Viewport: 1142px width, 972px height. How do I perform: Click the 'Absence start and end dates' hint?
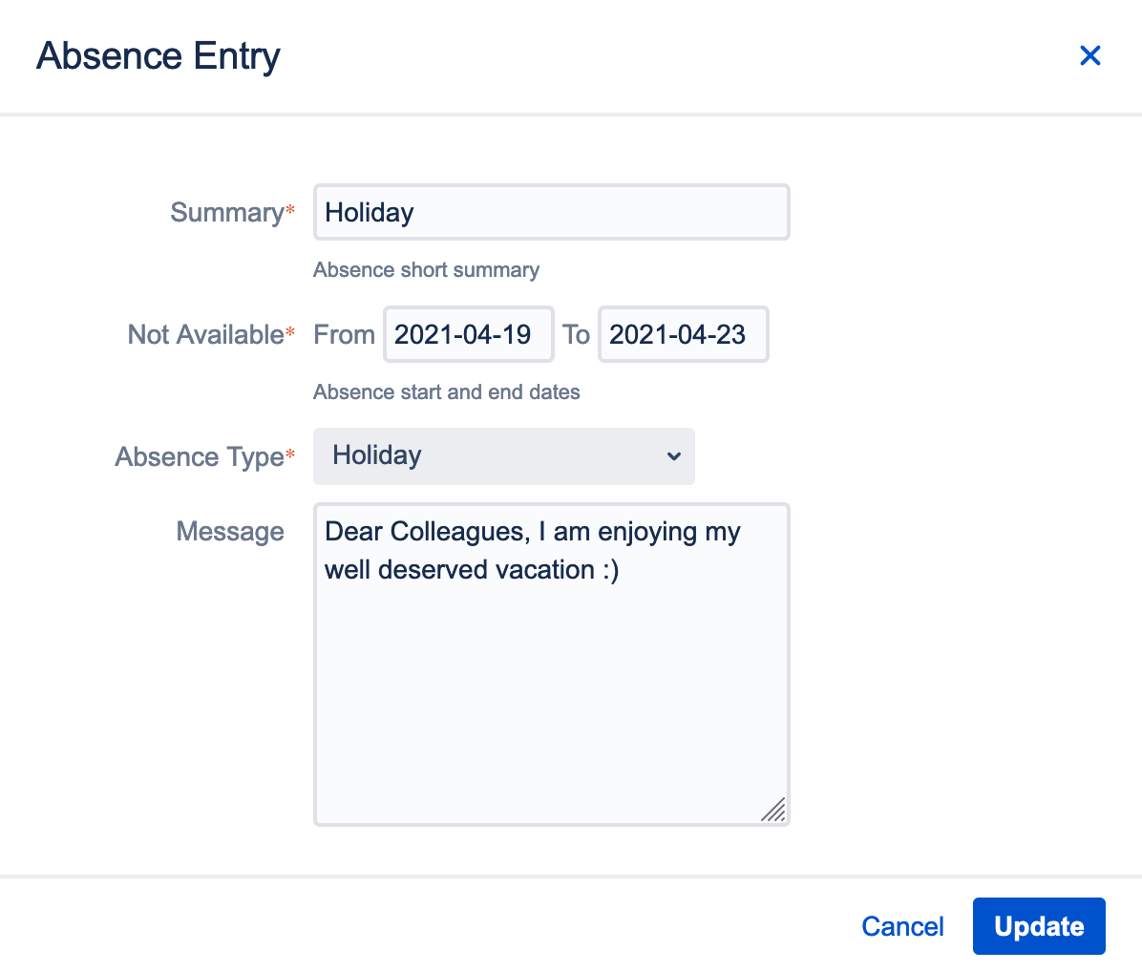point(446,392)
